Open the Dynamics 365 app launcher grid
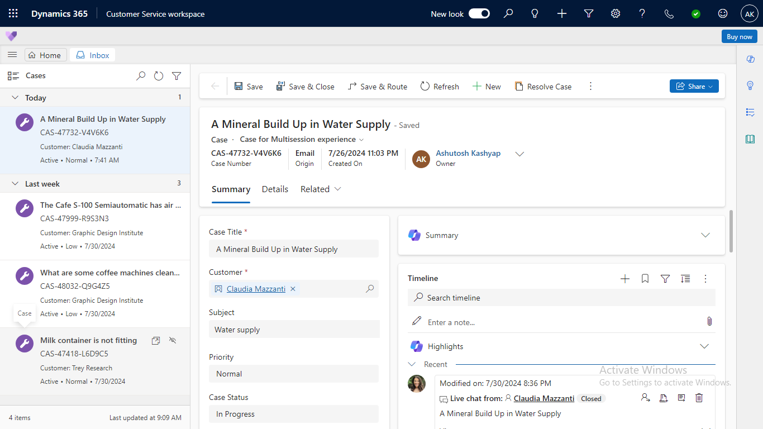The width and height of the screenshot is (763, 429). coord(13,14)
